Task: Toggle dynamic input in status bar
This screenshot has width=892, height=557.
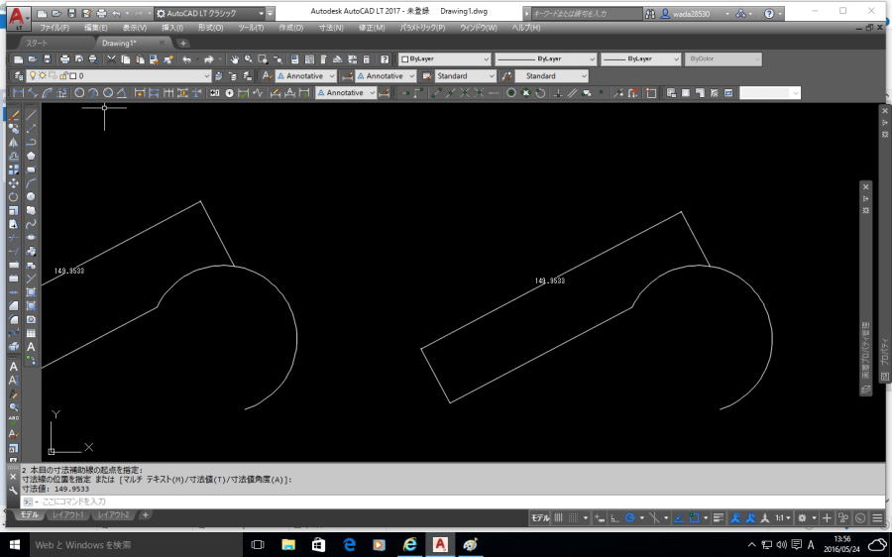Action: 599,517
